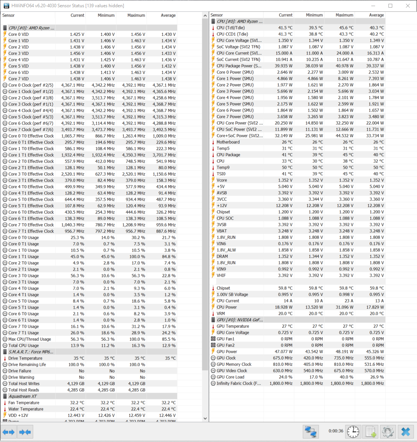This screenshot has width=417, height=442.
Task: Select the right panel CPU [#0]: AMD Ryzen header
Action: tap(297, 21)
